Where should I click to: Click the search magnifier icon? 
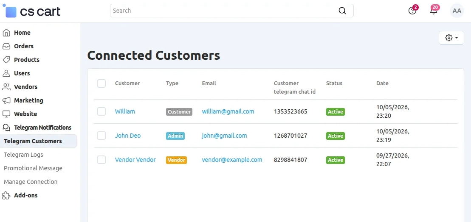(x=342, y=11)
